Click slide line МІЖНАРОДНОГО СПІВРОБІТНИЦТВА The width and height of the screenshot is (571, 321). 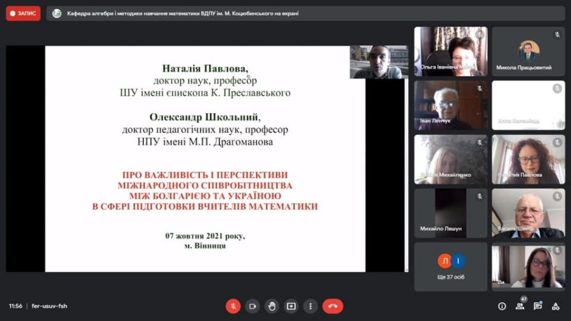[x=205, y=185]
